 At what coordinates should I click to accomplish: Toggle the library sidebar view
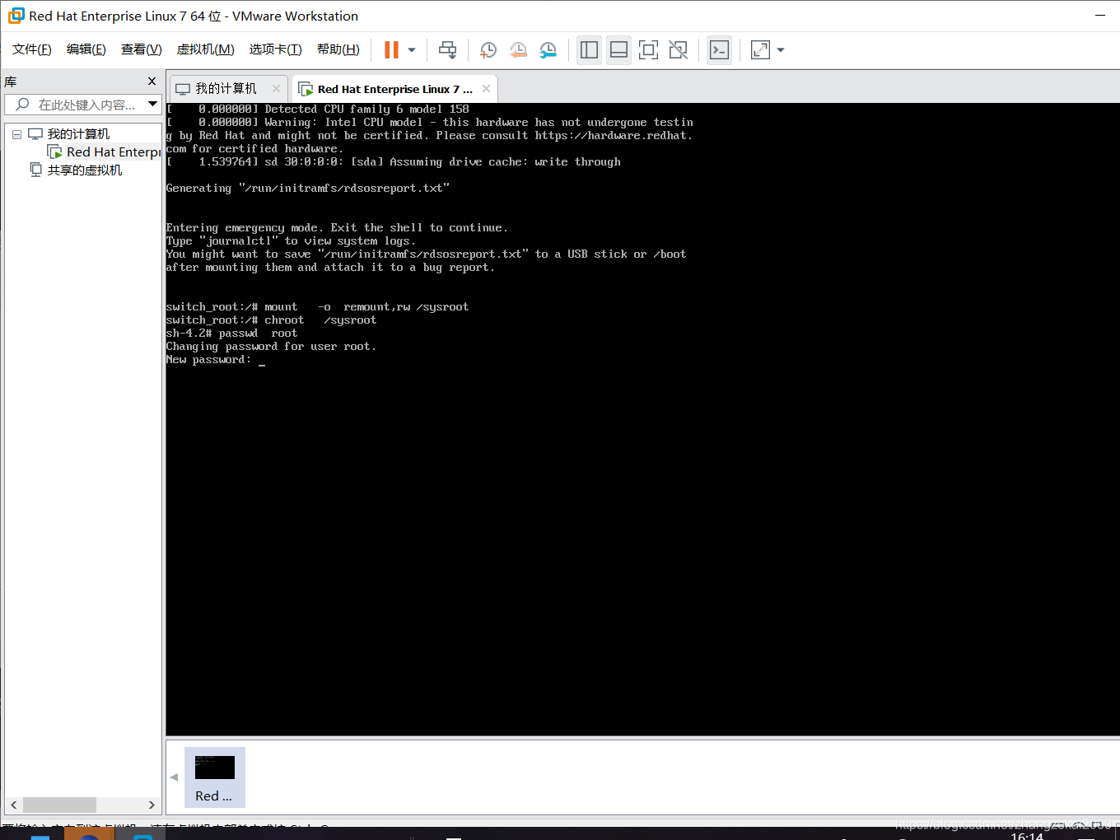(x=589, y=50)
